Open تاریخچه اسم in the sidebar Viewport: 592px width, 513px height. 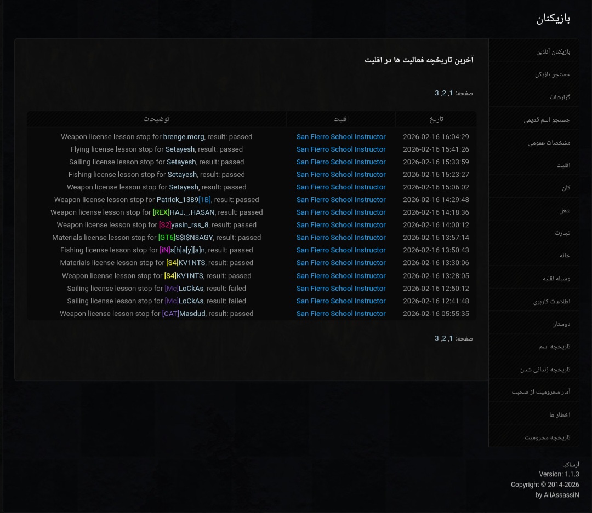pyautogui.click(x=534, y=346)
